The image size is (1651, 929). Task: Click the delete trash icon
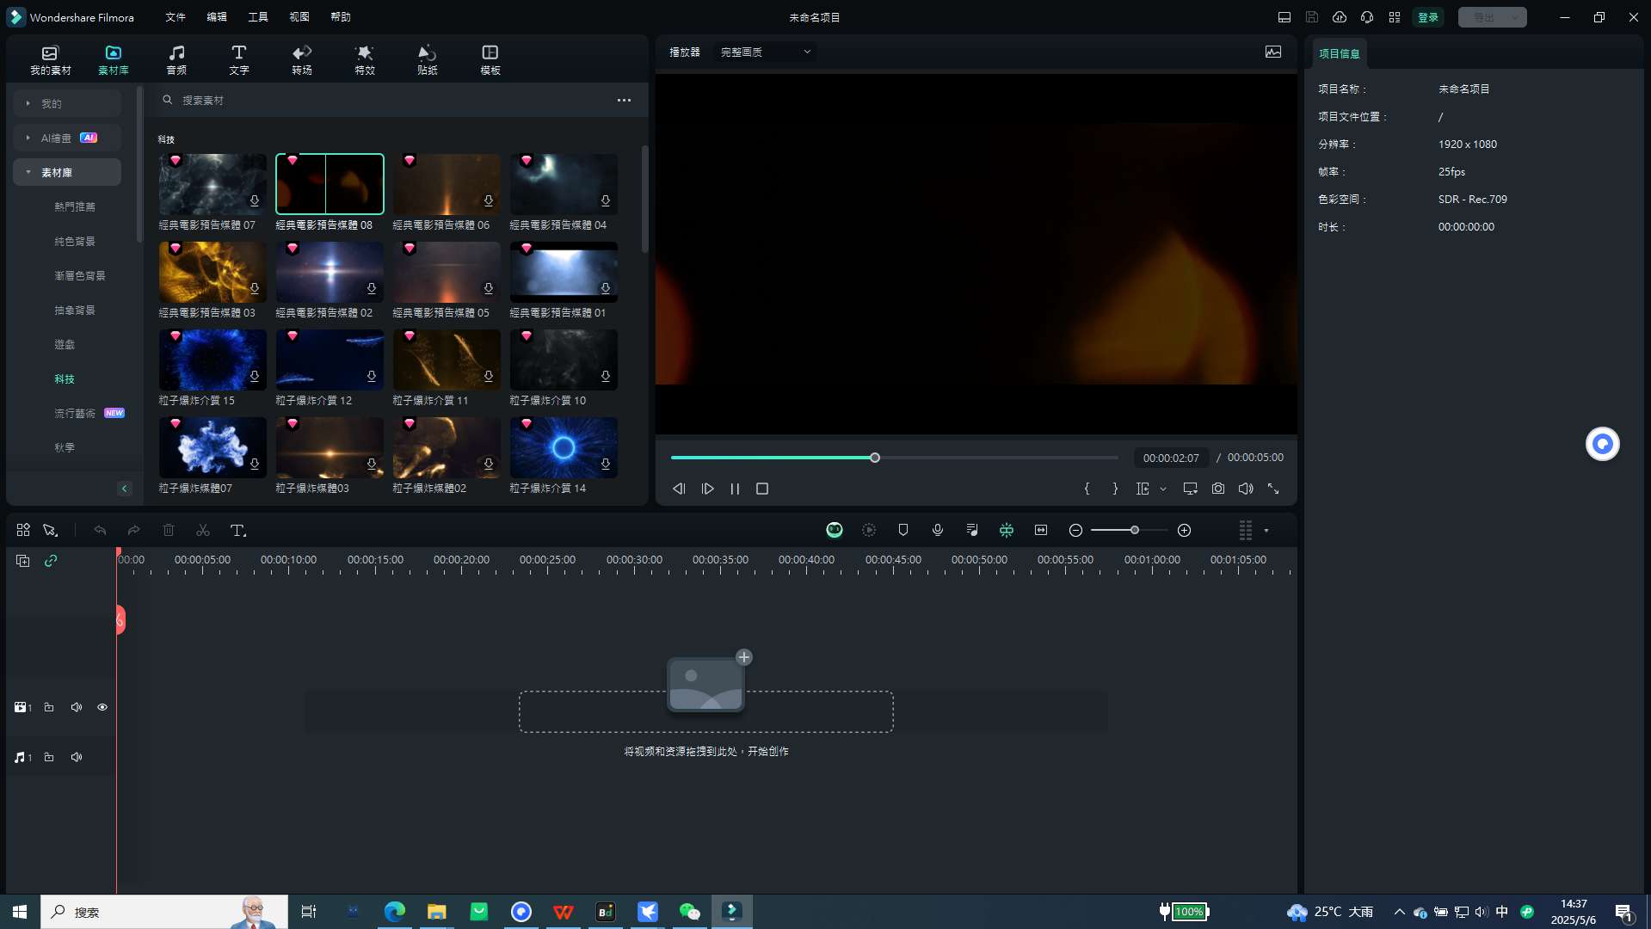coord(169,531)
